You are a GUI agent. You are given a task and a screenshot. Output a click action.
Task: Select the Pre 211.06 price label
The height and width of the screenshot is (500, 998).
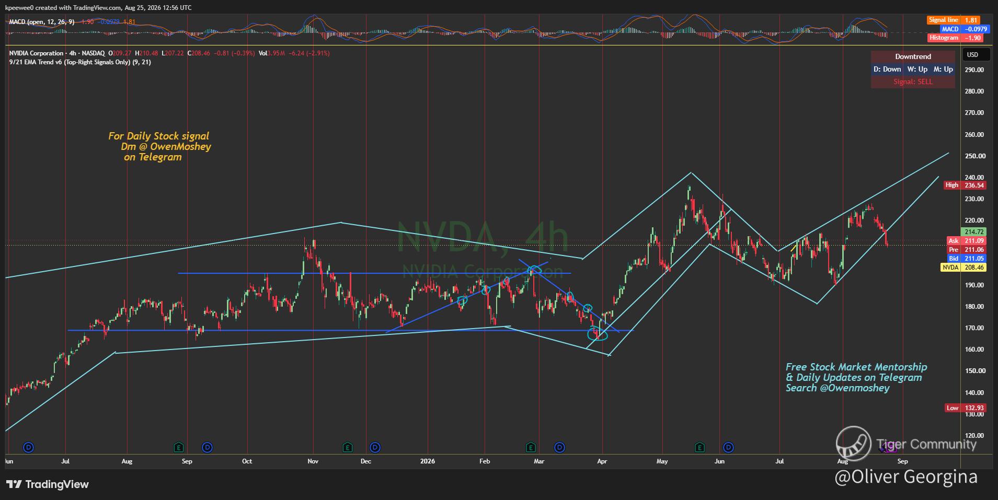tap(966, 250)
